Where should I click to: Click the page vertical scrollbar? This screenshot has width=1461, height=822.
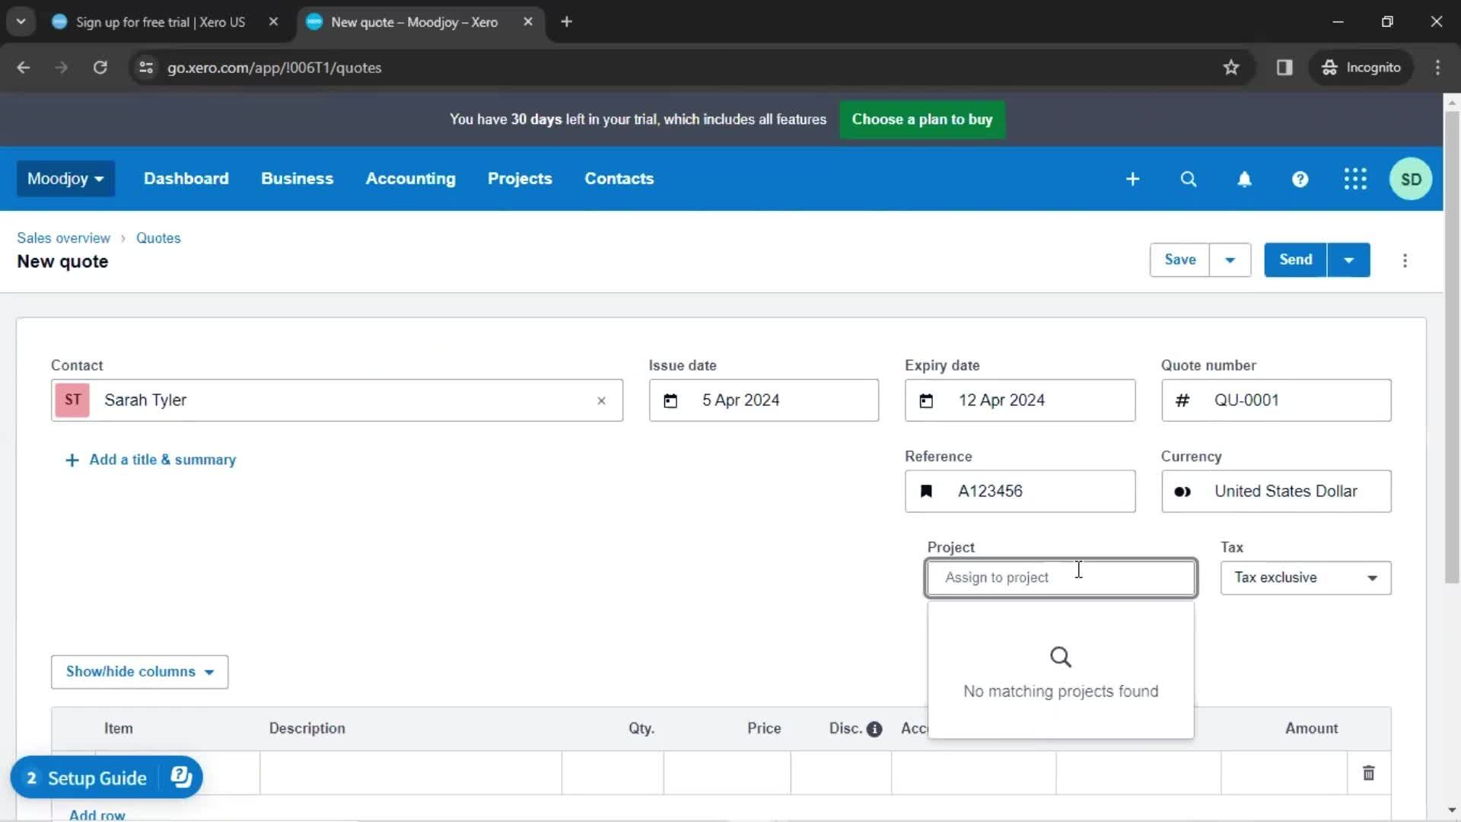pos(1451,346)
